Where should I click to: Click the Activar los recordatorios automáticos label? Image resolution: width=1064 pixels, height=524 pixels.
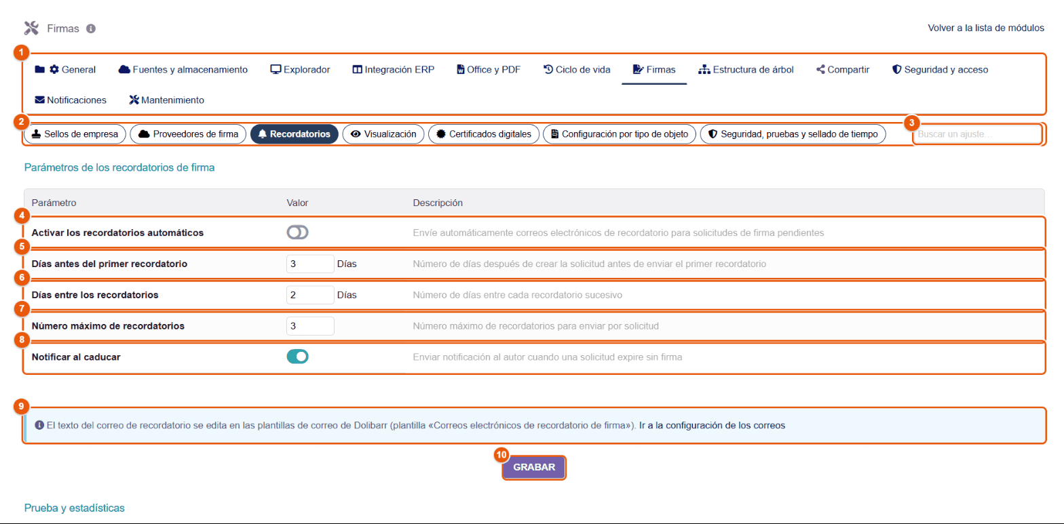coord(118,233)
